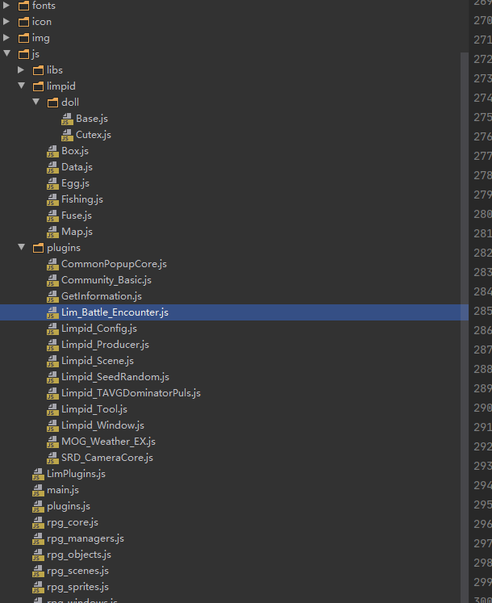492x603 pixels.
Task: Open the Fuse.js file
Action: pyautogui.click(x=77, y=216)
